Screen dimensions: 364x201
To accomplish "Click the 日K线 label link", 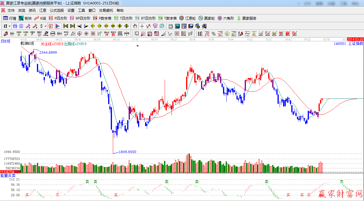I will tap(5, 41).
